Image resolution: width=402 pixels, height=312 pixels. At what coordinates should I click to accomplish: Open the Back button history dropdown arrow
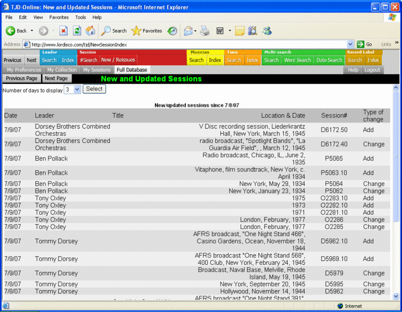coord(32,31)
